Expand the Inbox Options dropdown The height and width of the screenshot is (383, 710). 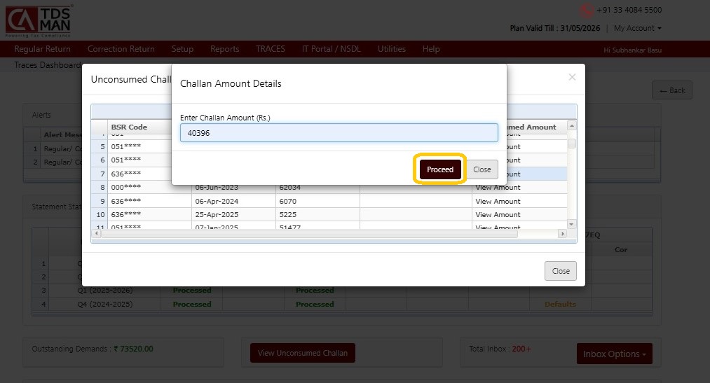[614, 354]
